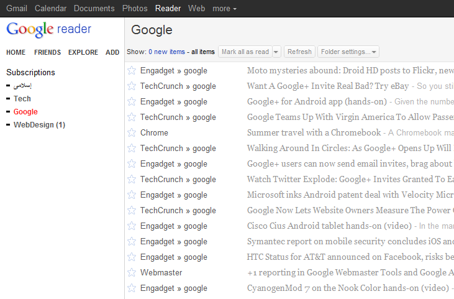Collapse the Google folder toggle
454x299 pixels.
point(8,112)
